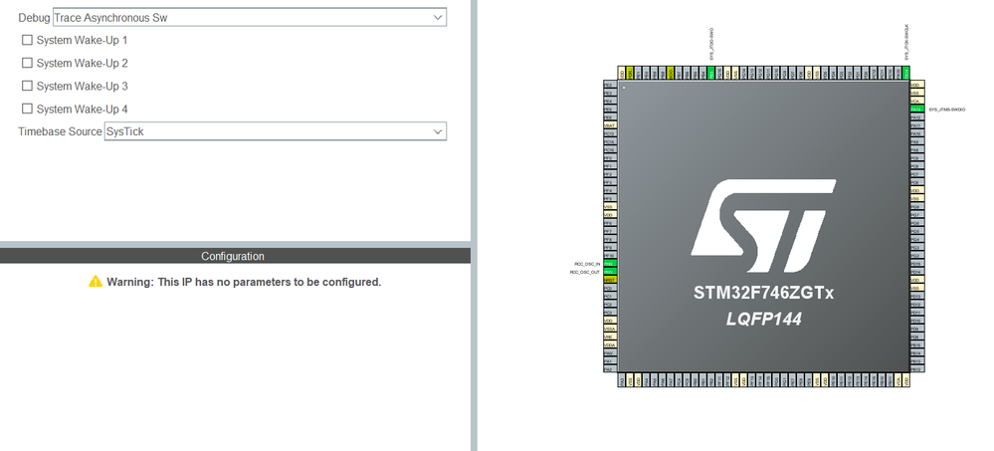Viewport: 994px width, 451px height.
Task: Click the STM32F746ZGTx chip name text
Action: tap(763, 293)
